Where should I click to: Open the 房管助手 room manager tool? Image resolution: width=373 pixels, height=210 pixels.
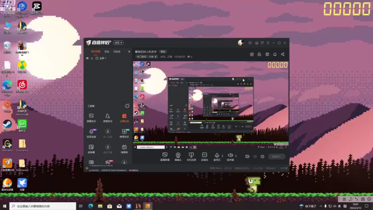pos(108,118)
